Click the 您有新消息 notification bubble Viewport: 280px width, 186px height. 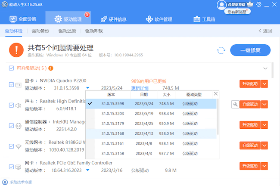[237, 12]
